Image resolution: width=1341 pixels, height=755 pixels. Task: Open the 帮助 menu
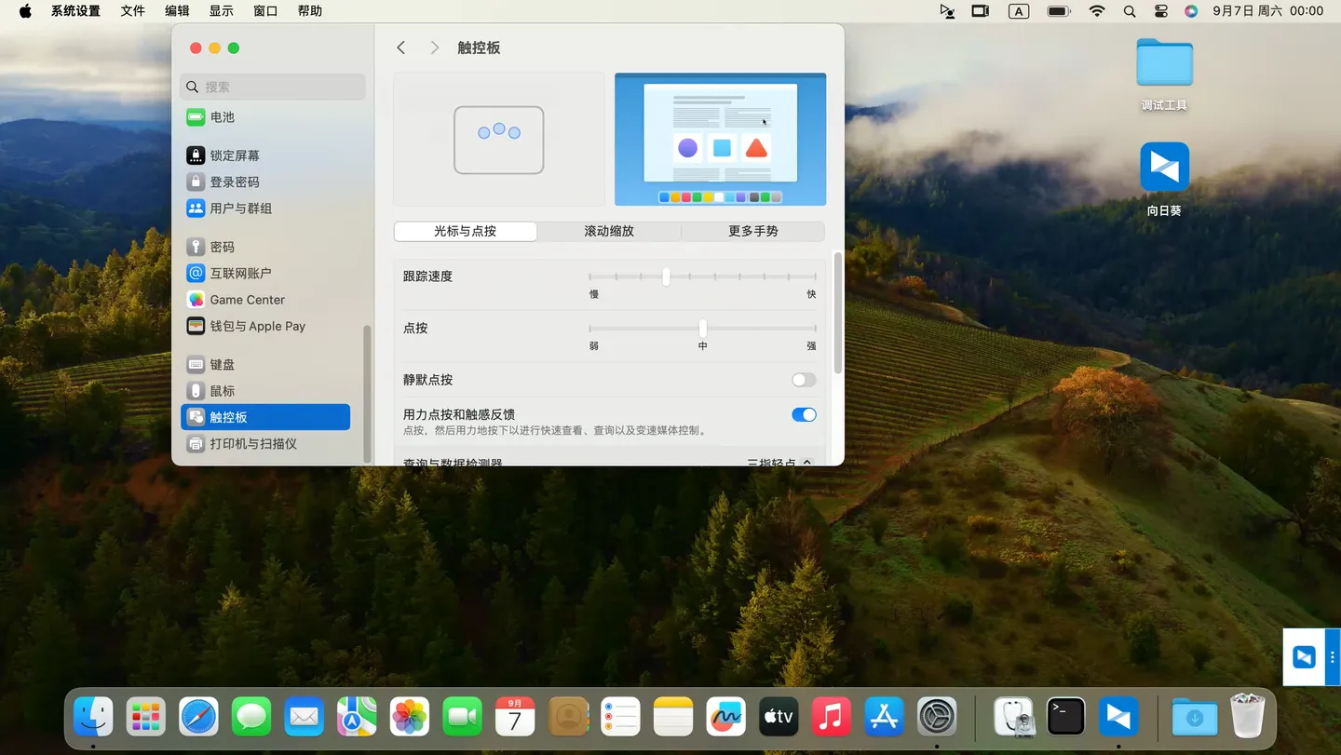click(x=310, y=11)
